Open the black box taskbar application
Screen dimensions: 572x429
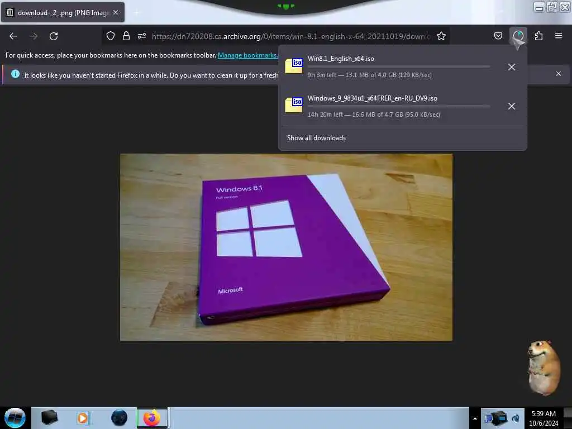[x=50, y=418]
